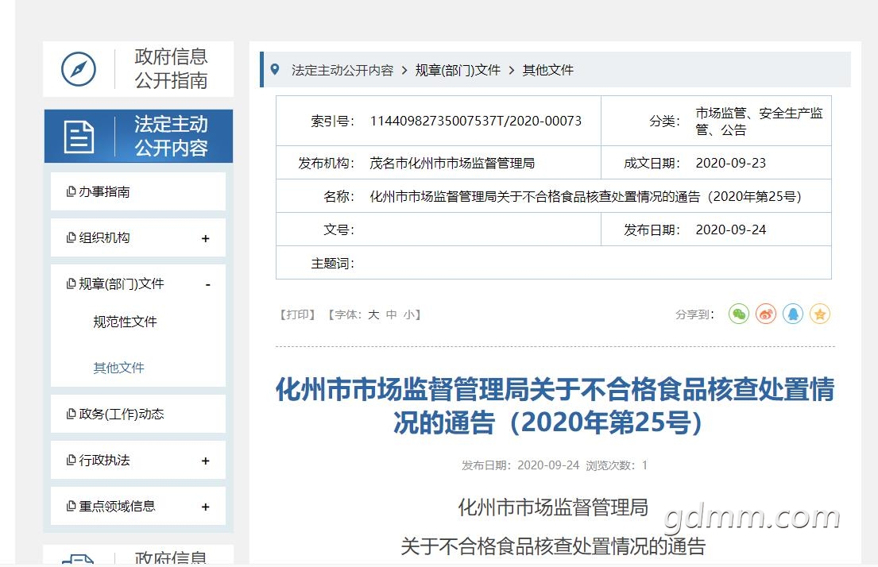Click the copy icon beside 政务(工作)动态
The height and width of the screenshot is (567, 878).
[x=71, y=414]
